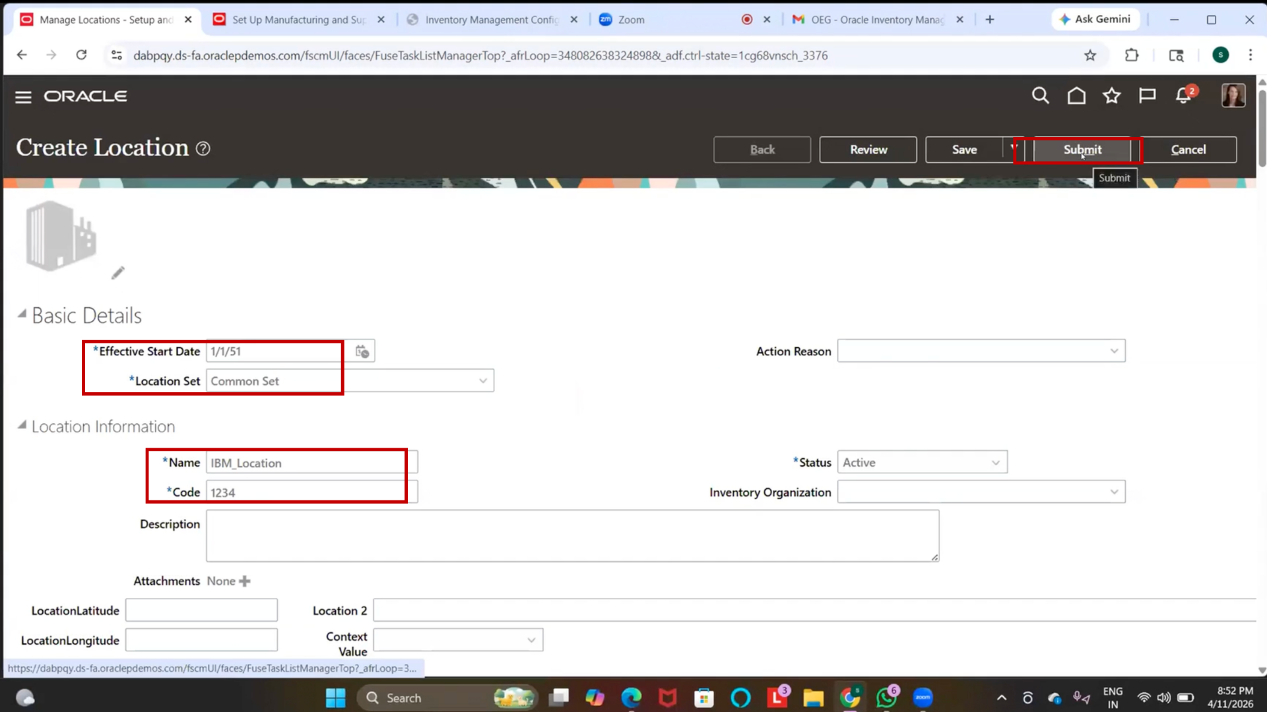Image resolution: width=1267 pixels, height=712 pixels.
Task: Open the Zoom app from the taskbar
Action: pyautogui.click(x=923, y=697)
